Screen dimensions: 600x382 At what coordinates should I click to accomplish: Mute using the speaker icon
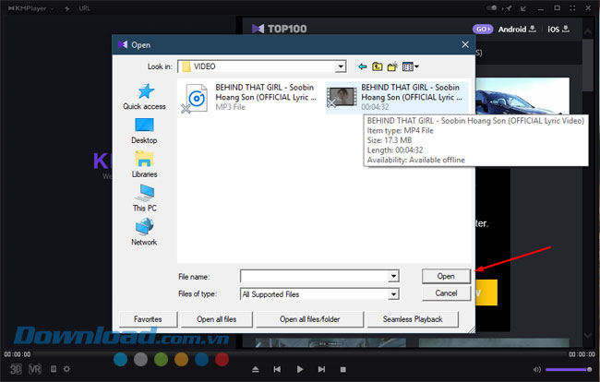click(x=537, y=369)
